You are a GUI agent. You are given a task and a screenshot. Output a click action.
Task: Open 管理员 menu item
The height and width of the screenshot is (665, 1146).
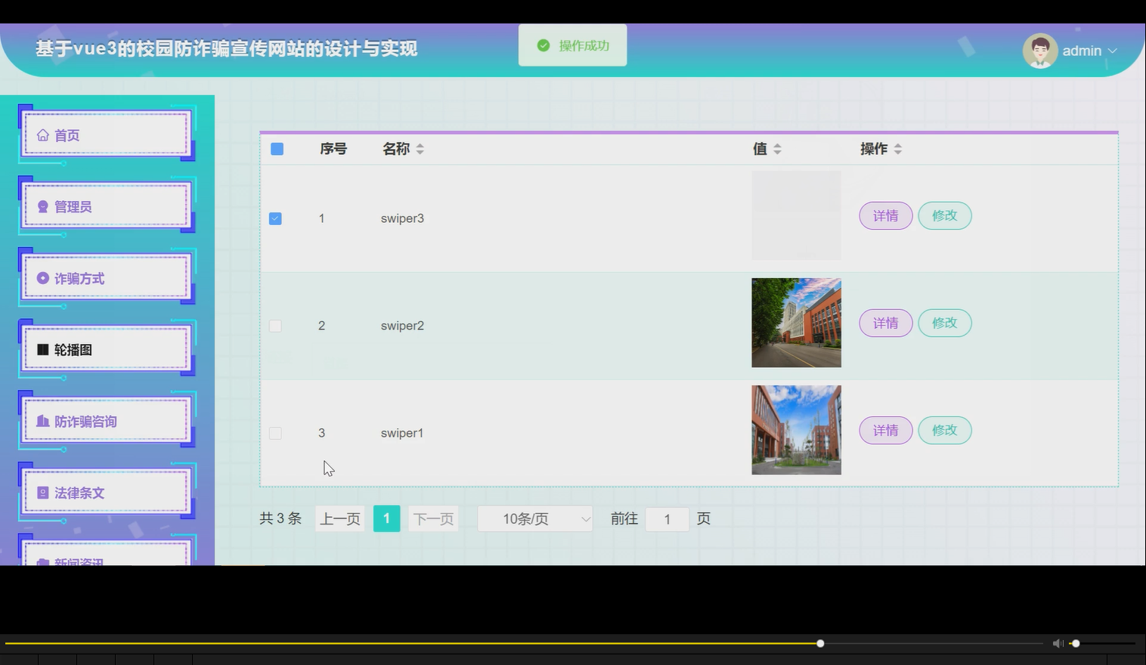coord(107,206)
